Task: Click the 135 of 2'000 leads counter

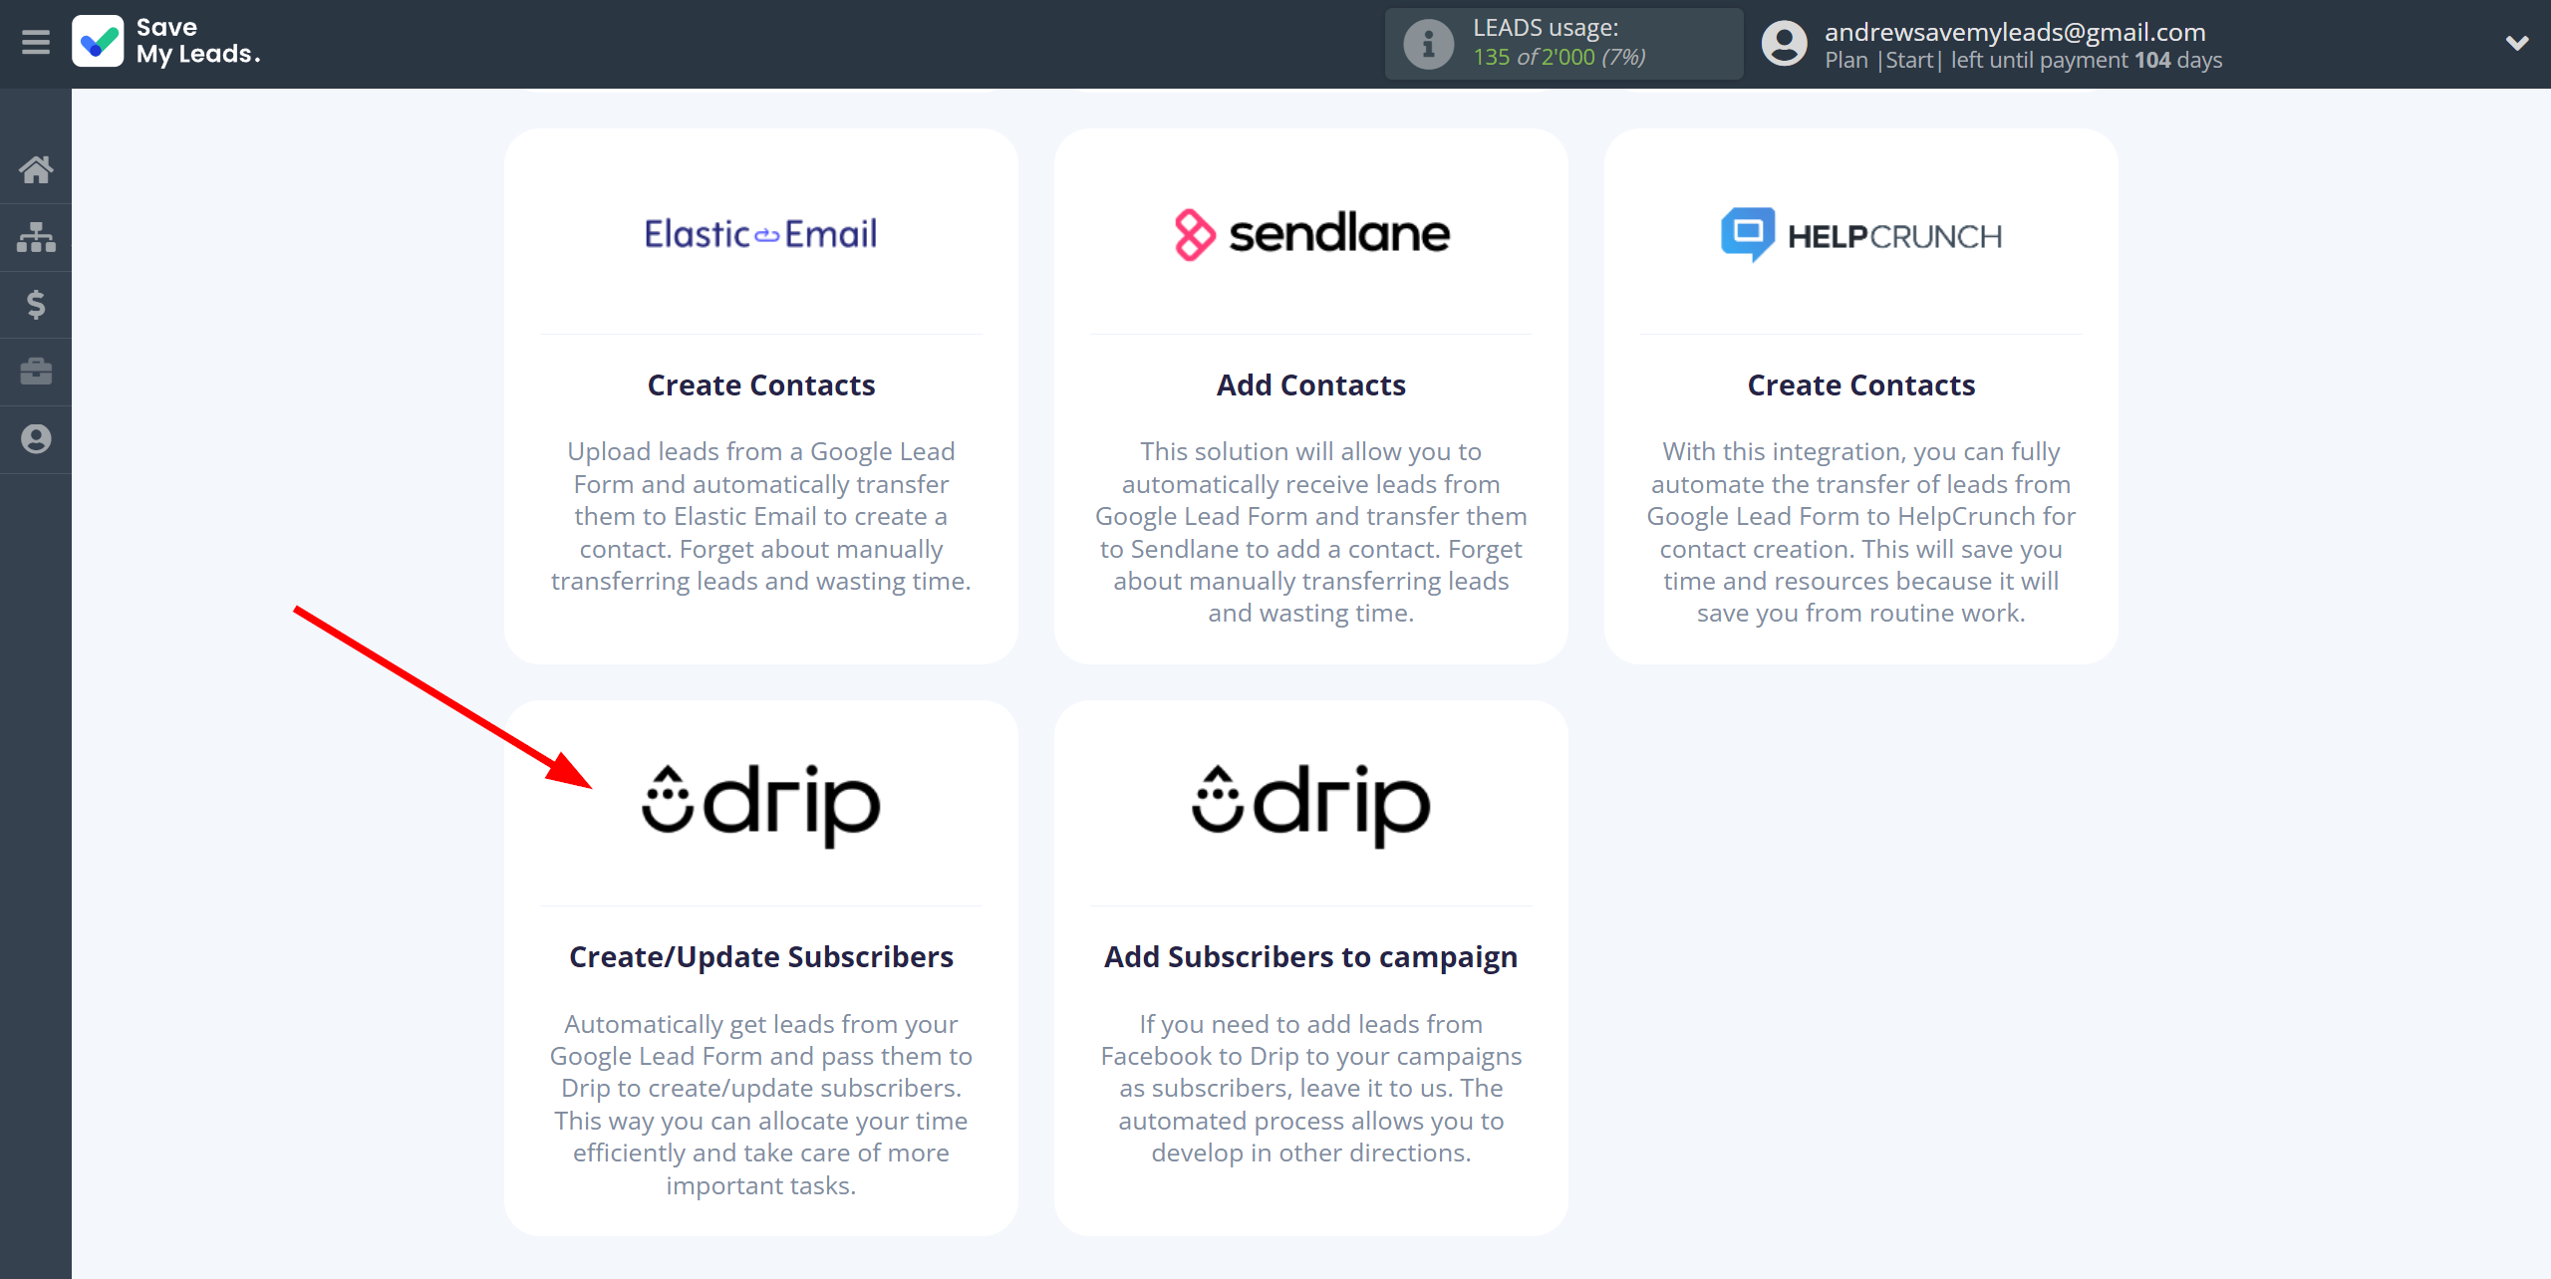Action: pos(1559,58)
